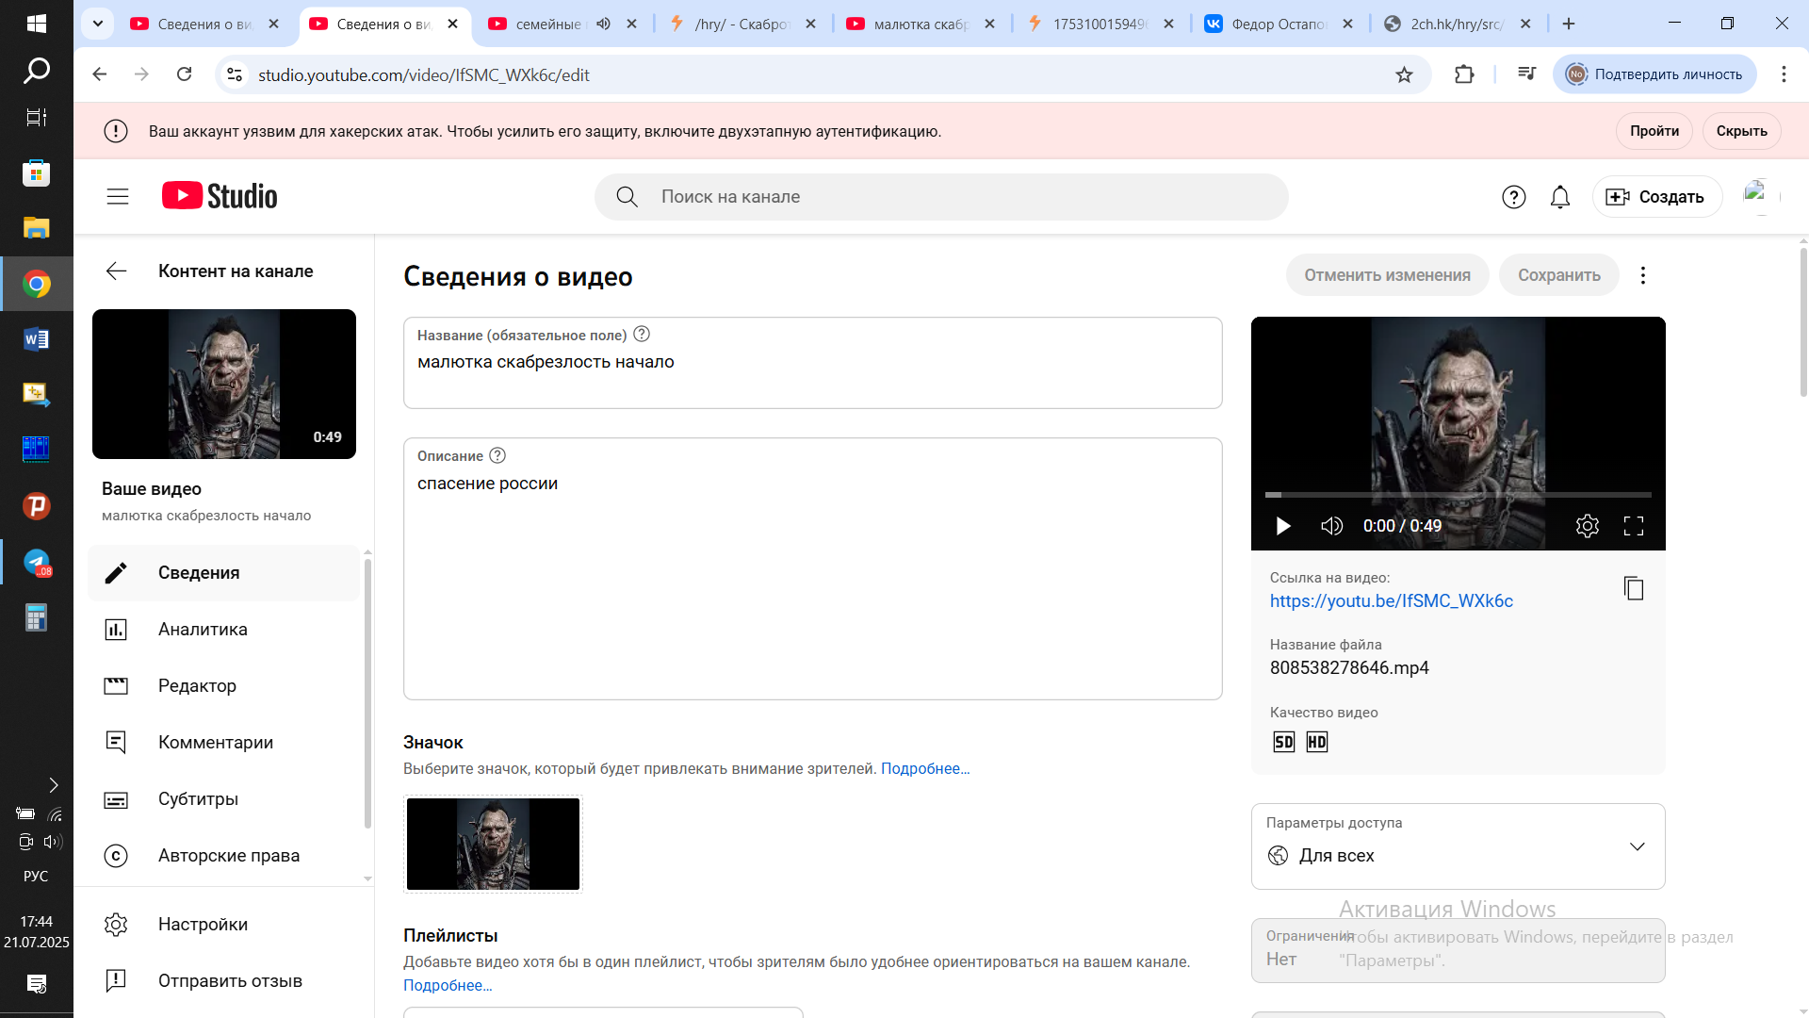Seek in the video progress bar

(x=1458, y=494)
